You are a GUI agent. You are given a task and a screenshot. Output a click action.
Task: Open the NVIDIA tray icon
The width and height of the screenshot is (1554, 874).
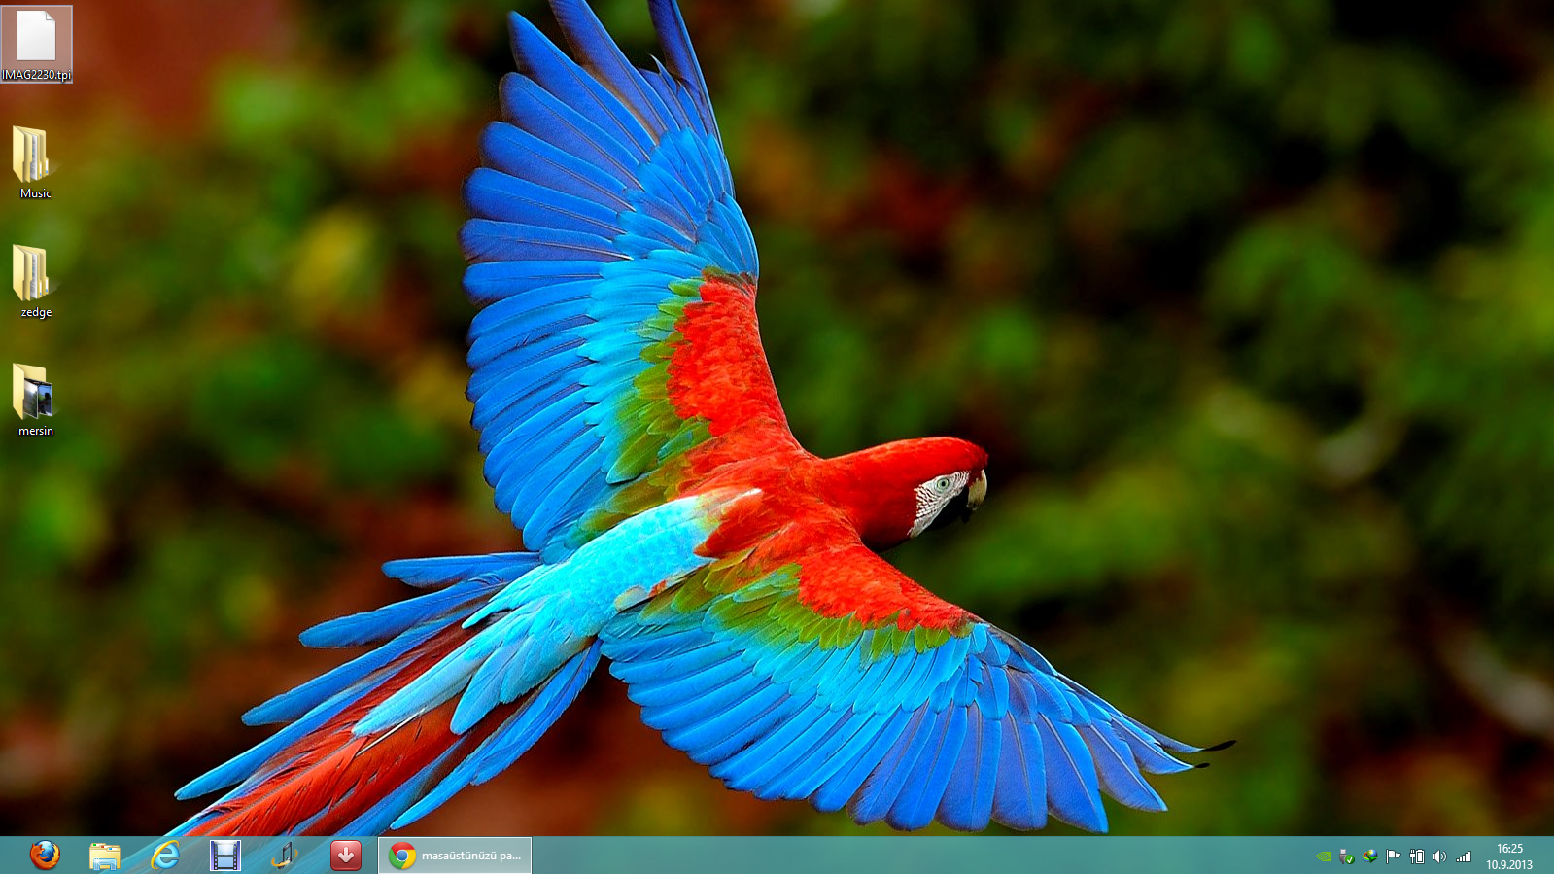pyautogui.click(x=1324, y=857)
